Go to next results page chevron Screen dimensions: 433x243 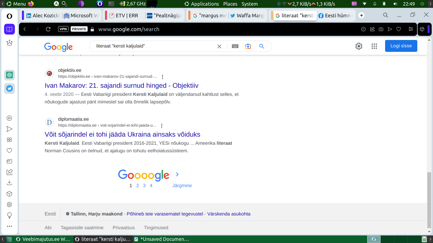(x=177, y=174)
